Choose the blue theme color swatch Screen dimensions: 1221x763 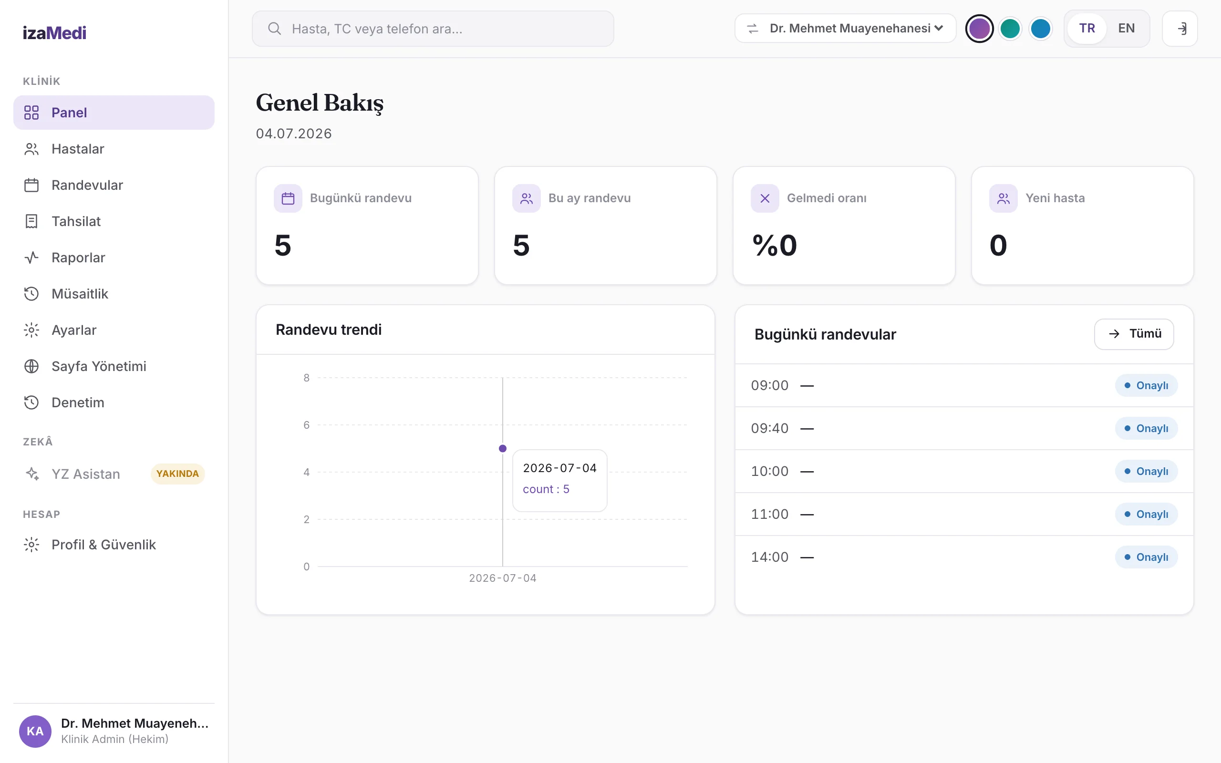tap(1040, 29)
